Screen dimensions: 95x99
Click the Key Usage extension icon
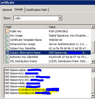tap(7, 36)
